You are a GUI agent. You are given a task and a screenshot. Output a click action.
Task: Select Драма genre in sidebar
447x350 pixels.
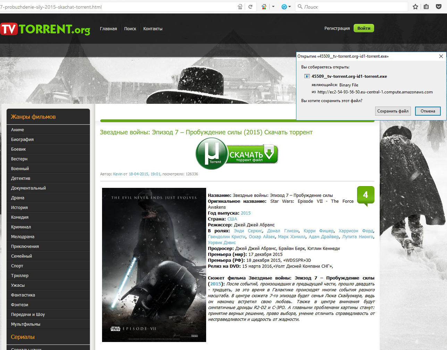pos(48,198)
